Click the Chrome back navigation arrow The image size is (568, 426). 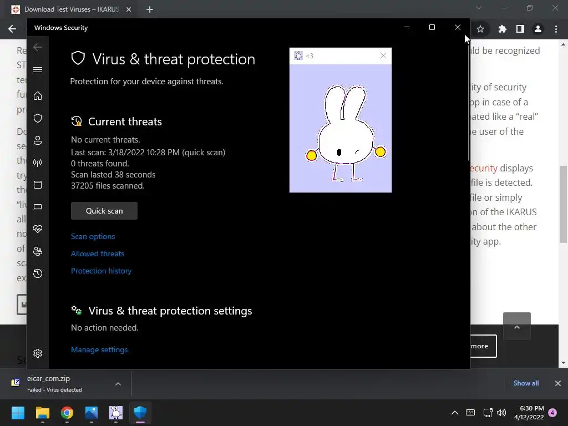point(12,29)
